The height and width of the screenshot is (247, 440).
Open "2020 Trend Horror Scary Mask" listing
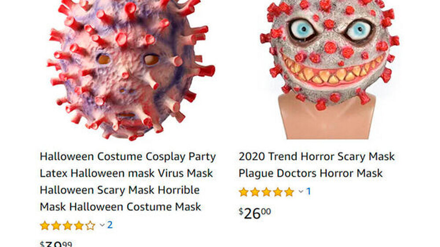click(316, 157)
